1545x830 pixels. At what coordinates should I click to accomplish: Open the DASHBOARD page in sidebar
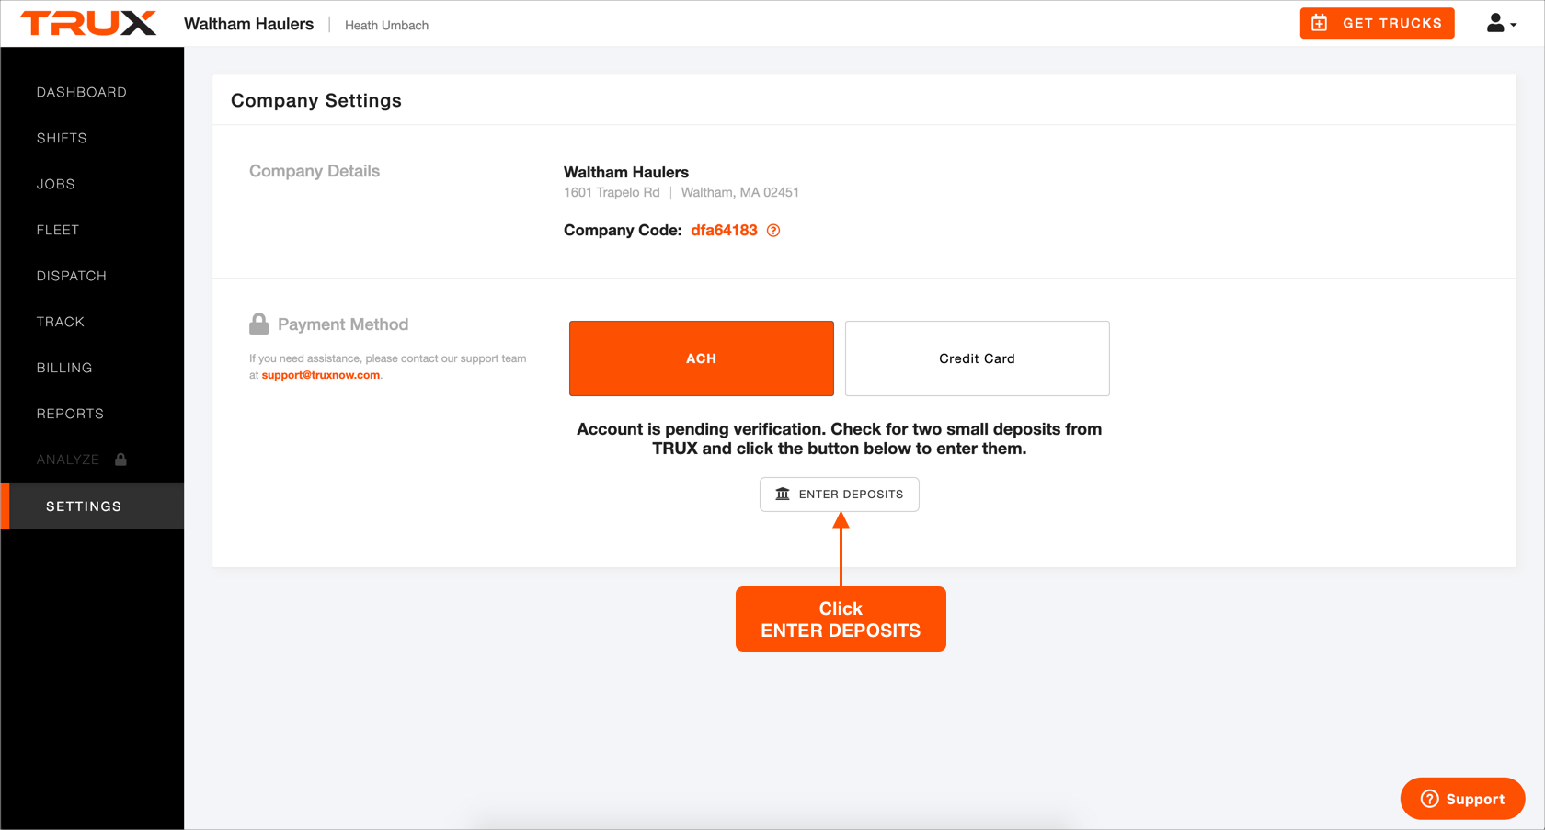(x=82, y=92)
